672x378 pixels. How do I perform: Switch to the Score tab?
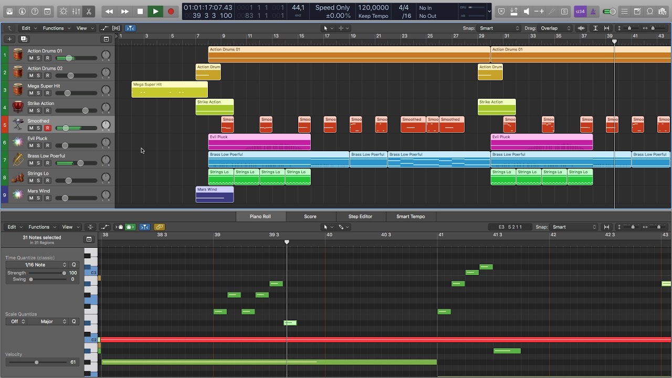pos(310,216)
